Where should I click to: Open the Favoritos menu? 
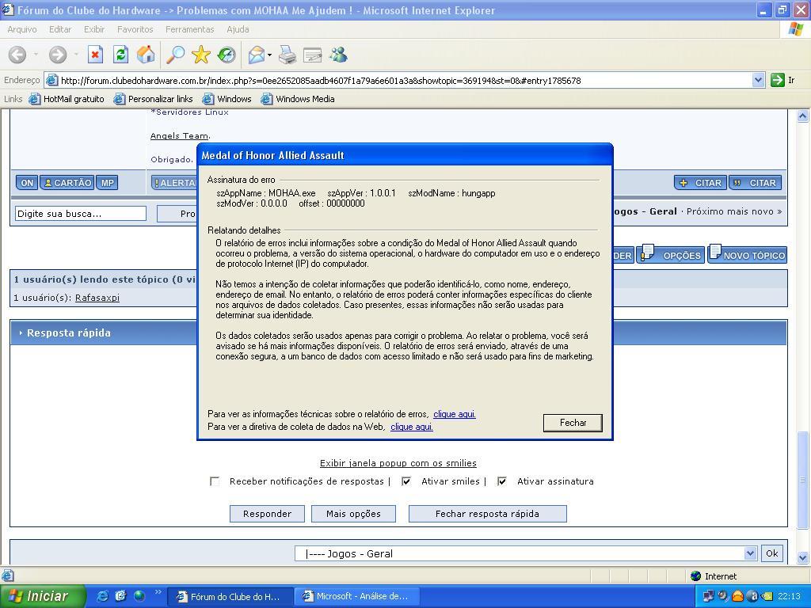pyautogui.click(x=135, y=29)
